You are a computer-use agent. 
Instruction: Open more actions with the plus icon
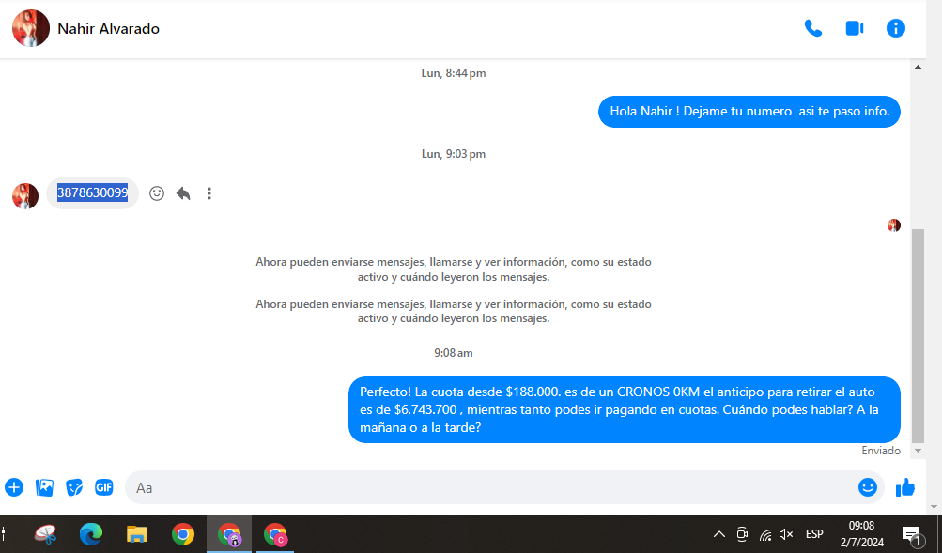coord(14,487)
